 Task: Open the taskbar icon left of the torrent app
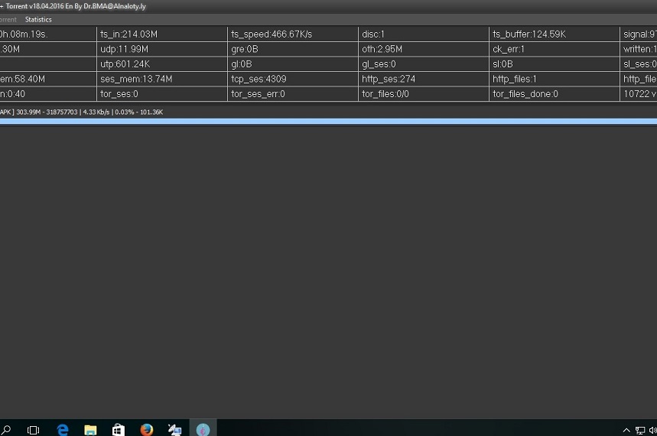tap(174, 429)
